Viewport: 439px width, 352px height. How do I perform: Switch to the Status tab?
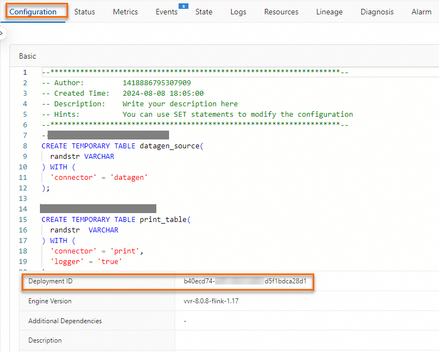[85, 12]
